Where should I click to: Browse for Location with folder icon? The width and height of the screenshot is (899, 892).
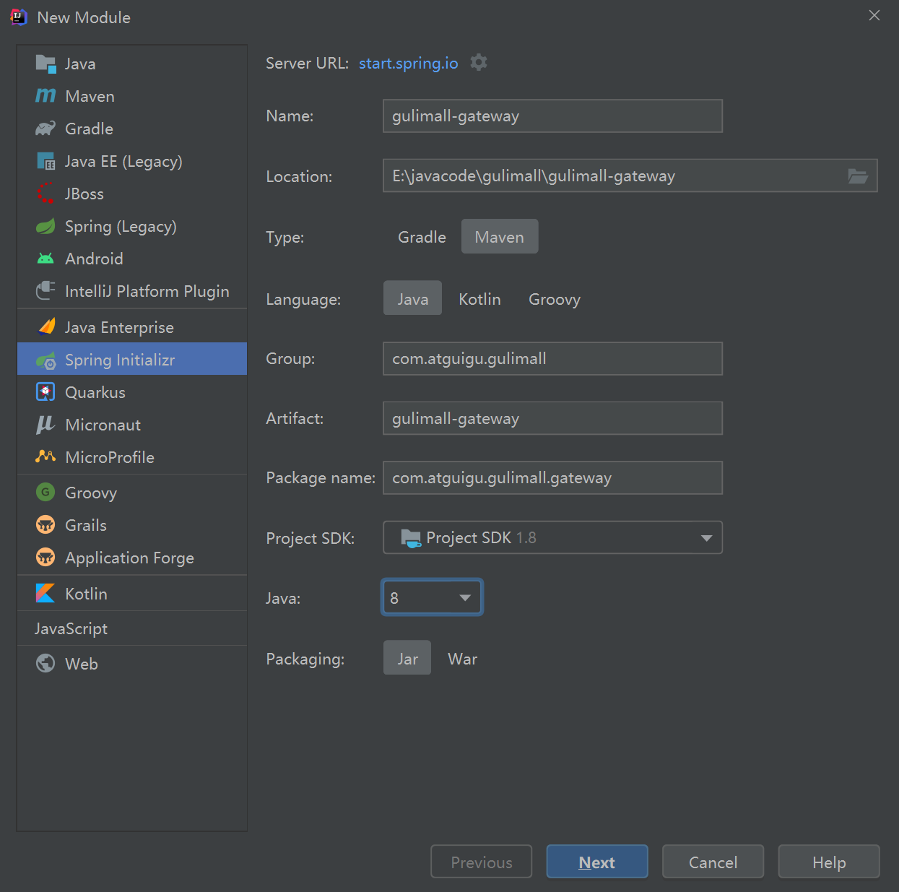(x=858, y=176)
